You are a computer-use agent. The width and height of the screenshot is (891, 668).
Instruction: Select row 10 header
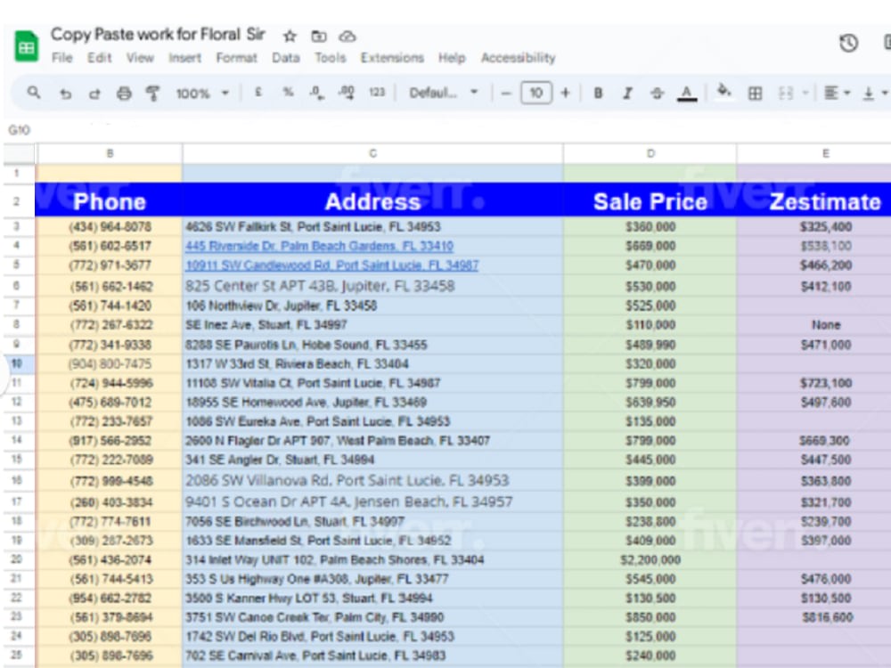pos(17,363)
